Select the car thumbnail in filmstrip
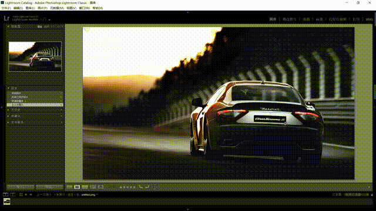Viewport: 376px width, 211px height. [6, 202]
